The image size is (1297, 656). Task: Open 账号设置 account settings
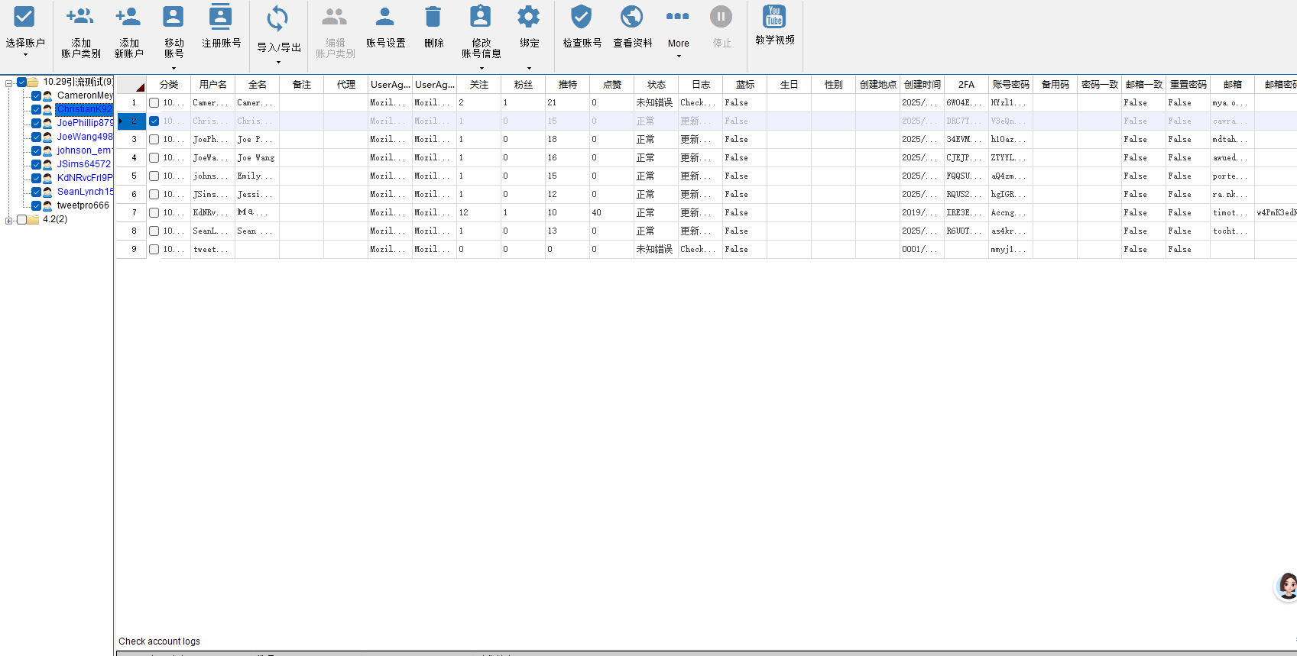(385, 27)
